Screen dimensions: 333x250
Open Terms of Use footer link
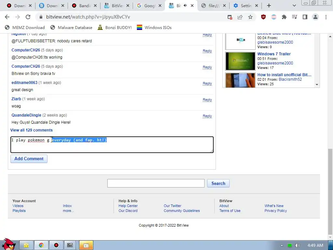point(230,211)
